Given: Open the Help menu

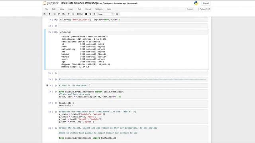Looking at the screenshot, I should (109, 9).
